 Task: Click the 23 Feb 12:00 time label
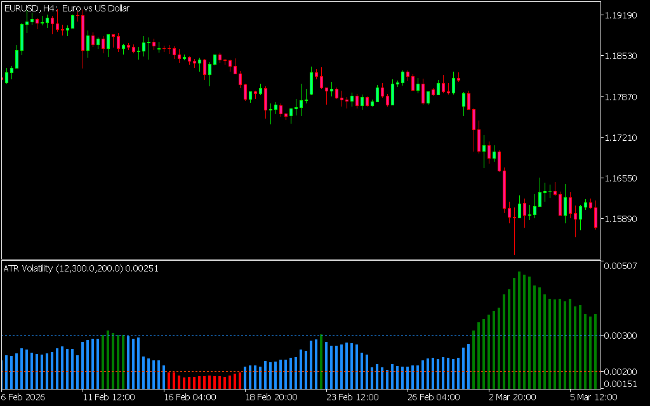pos(354,398)
